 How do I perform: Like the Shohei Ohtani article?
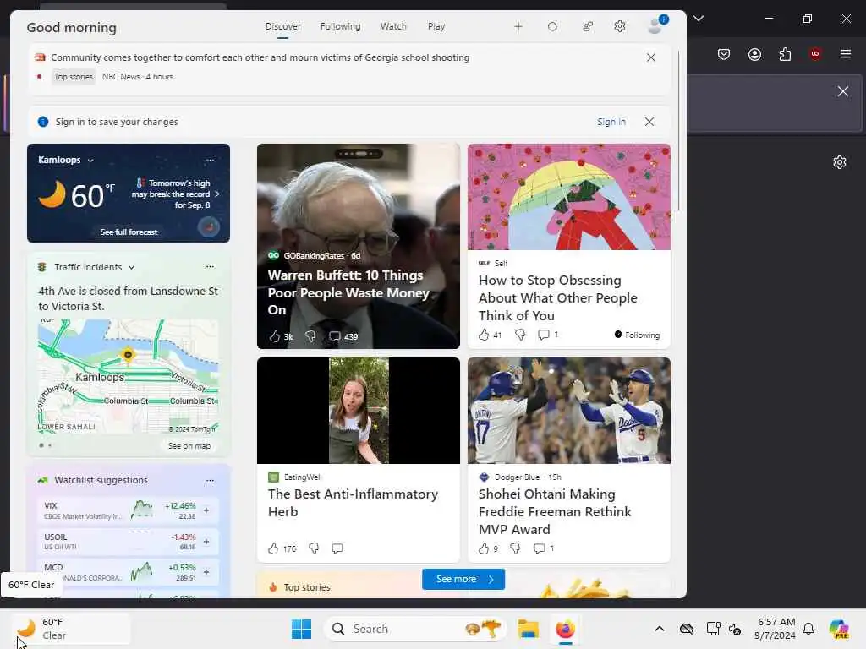click(x=484, y=548)
